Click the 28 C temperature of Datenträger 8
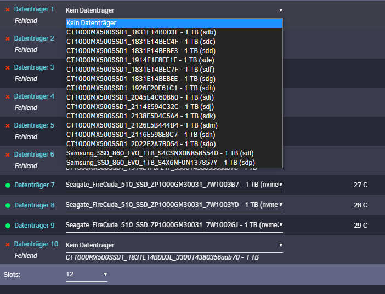This screenshot has width=385, height=294. click(x=360, y=205)
